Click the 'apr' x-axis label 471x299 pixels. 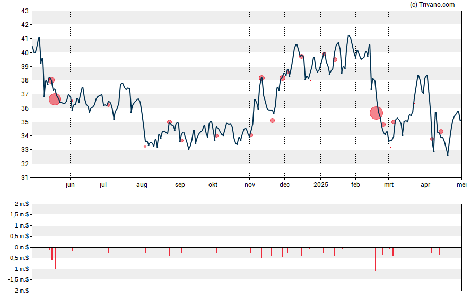click(x=425, y=185)
